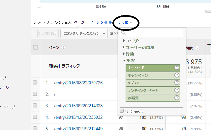Click the help icon next to 参照元
211x130 pixels.
(177, 98)
